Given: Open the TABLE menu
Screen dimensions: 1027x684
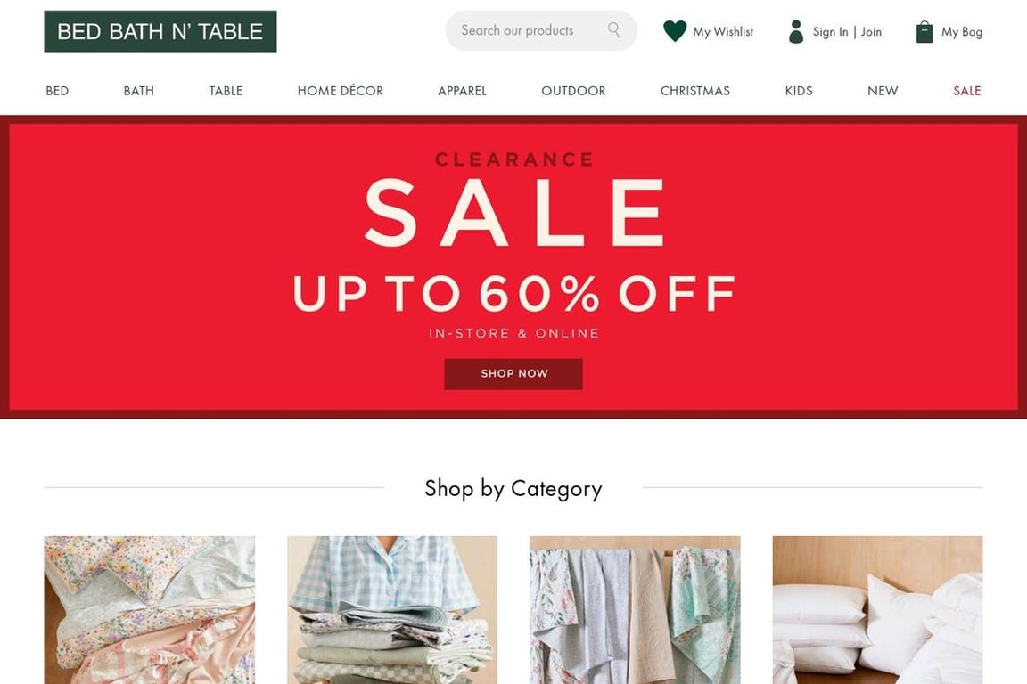Looking at the screenshot, I should tap(226, 91).
